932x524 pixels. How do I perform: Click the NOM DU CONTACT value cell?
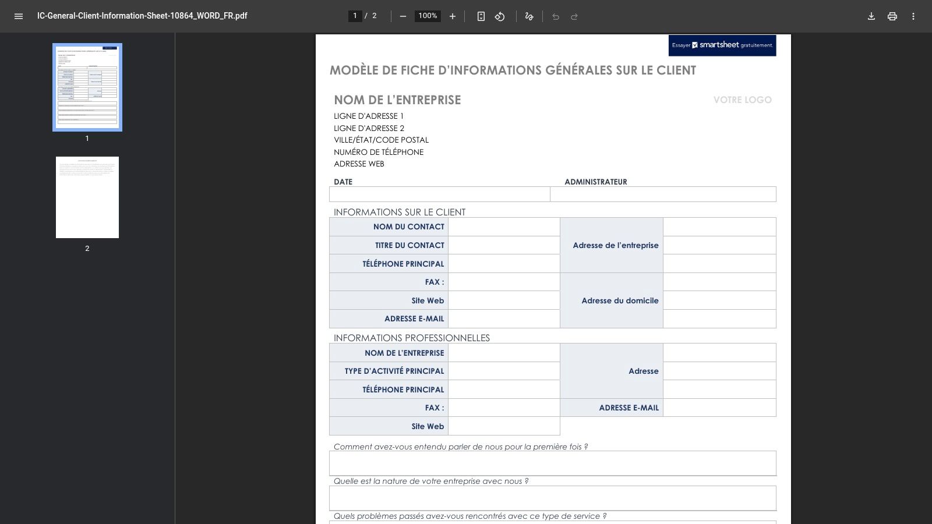(x=504, y=227)
